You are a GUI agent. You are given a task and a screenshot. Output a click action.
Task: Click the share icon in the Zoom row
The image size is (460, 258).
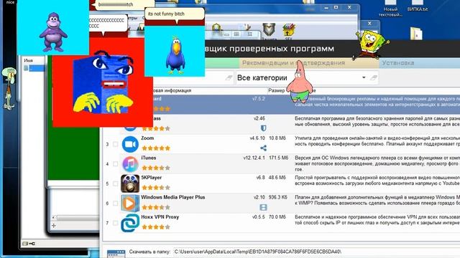click(263, 148)
